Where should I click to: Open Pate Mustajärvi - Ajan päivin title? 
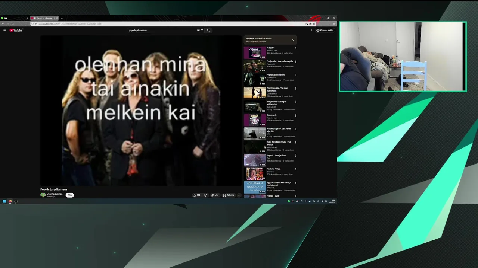point(279,130)
